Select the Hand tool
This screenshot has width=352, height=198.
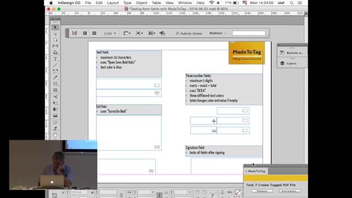point(55,135)
